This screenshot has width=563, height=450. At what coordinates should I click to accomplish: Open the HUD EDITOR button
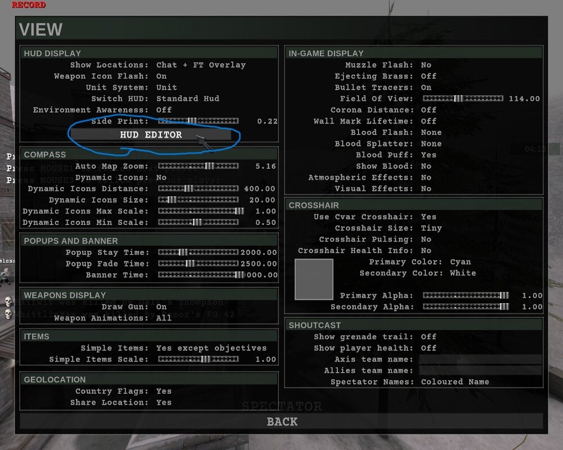pos(151,134)
